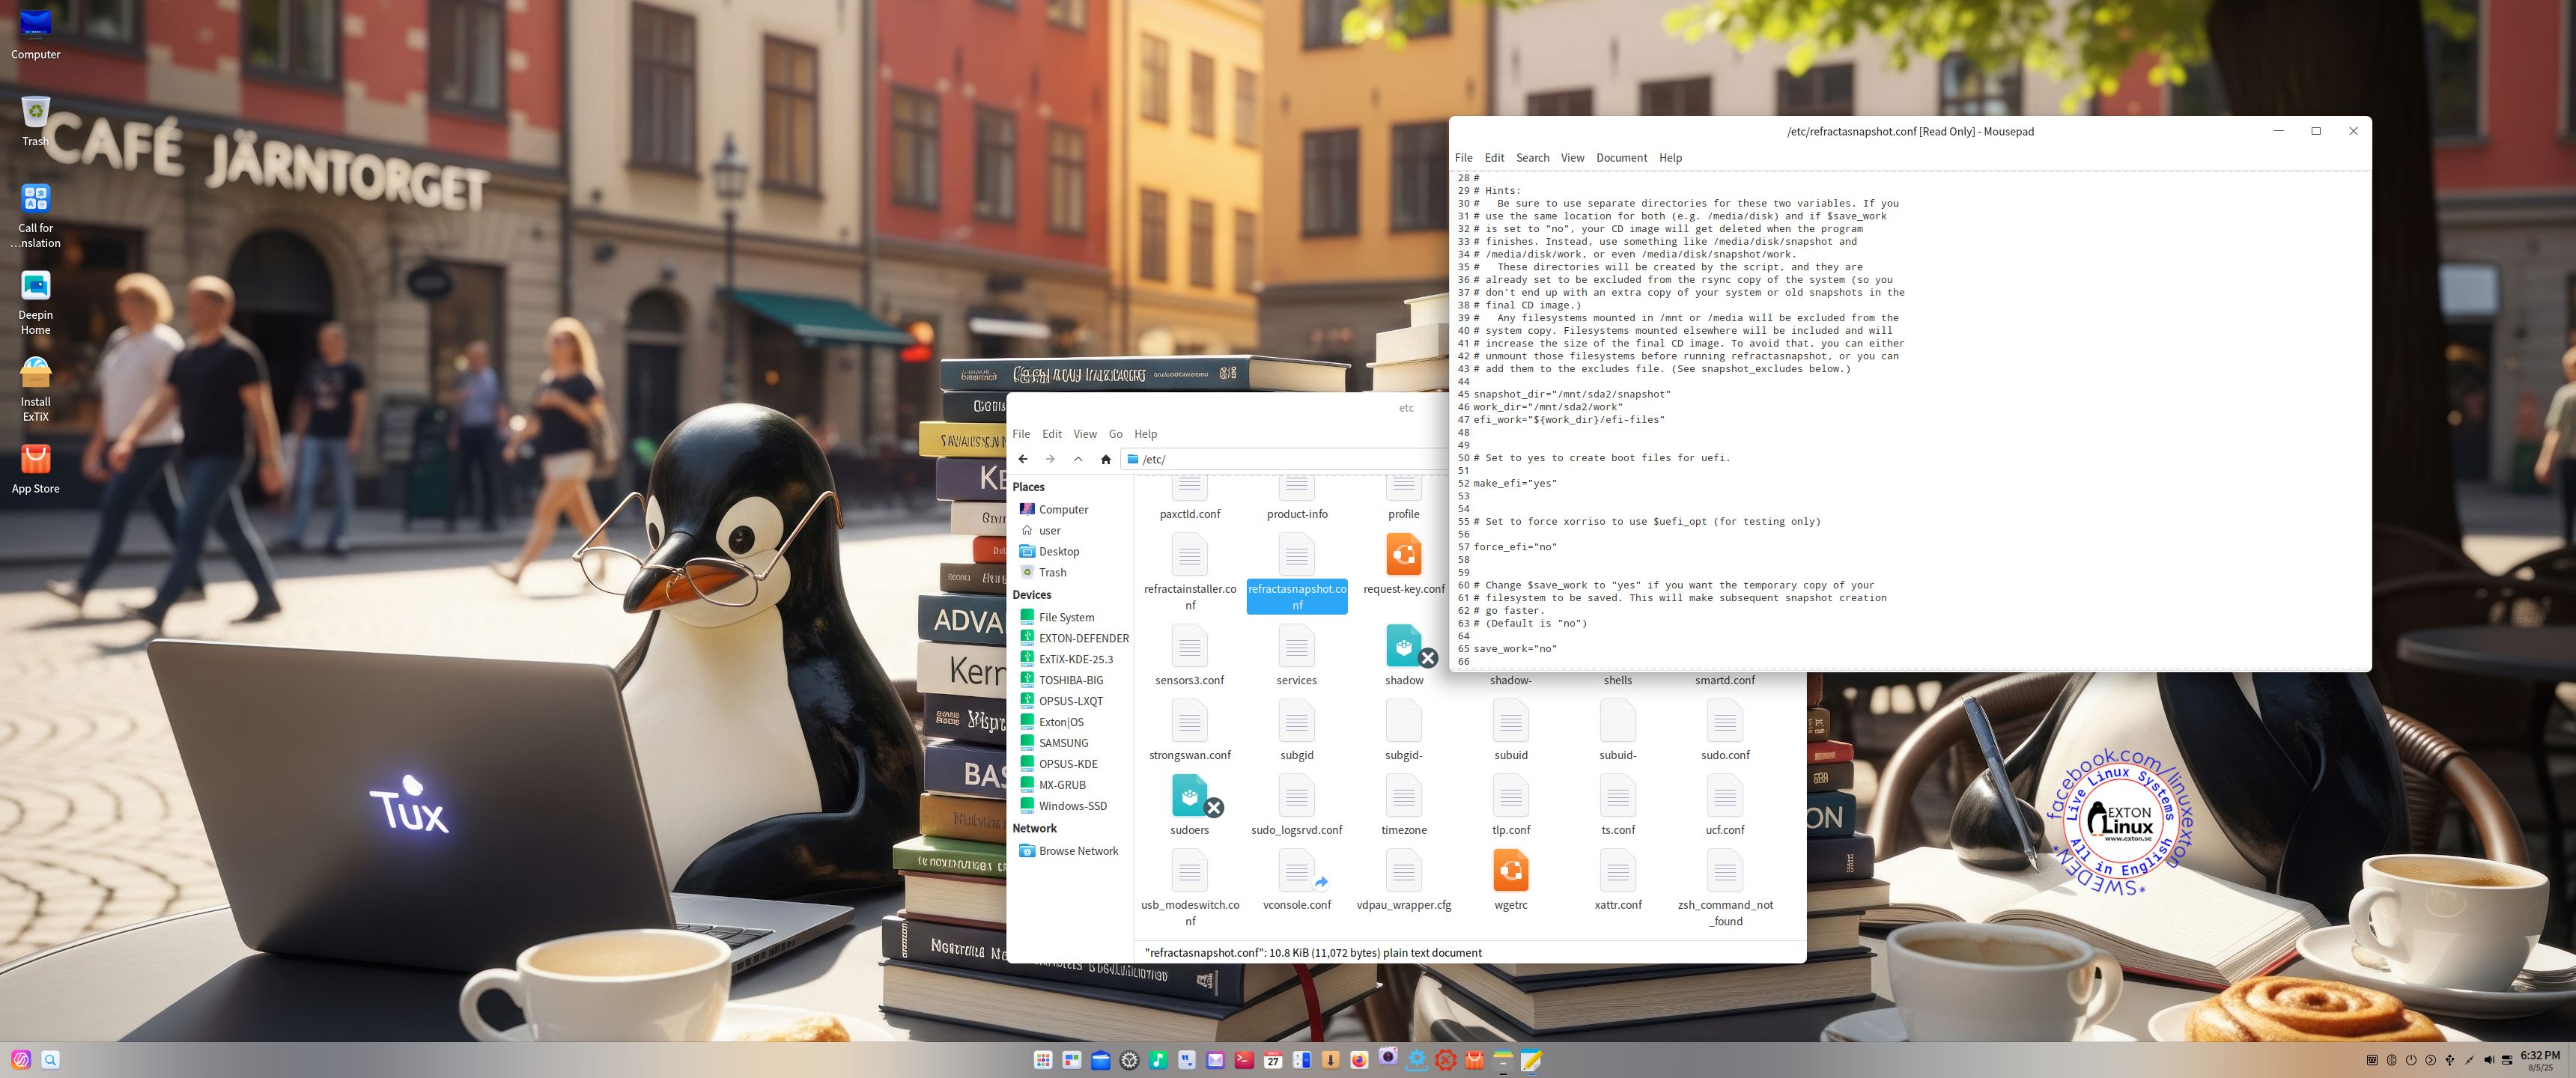The height and width of the screenshot is (1078, 2576).
Task: Open the Document menu in Mousepad
Action: 1621,157
